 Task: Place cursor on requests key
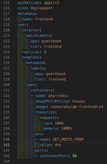(x=48, y=118)
